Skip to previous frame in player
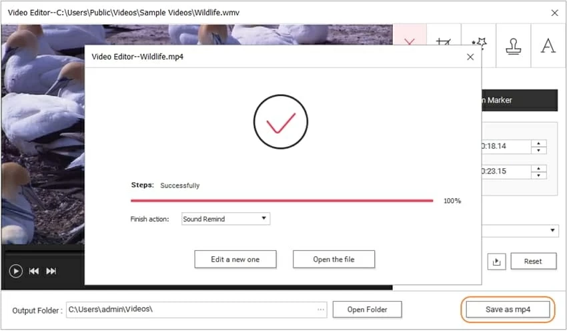The image size is (567, 331). pos(33,271)
